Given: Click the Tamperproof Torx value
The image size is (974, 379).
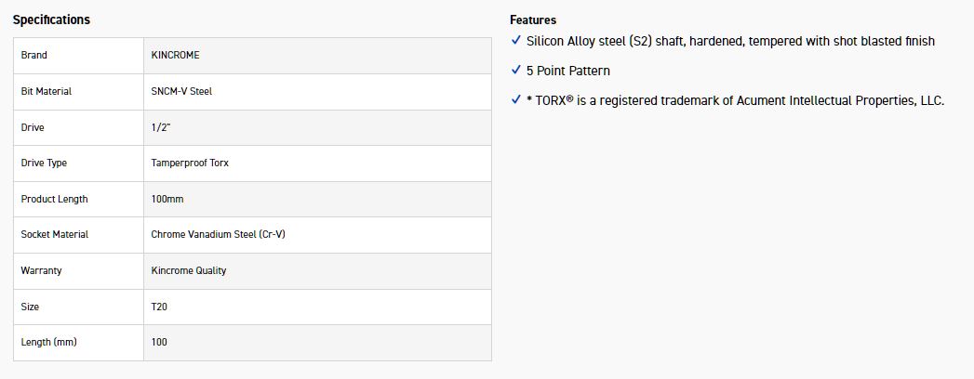Looking at the screenshot, I should click(190, 163).
